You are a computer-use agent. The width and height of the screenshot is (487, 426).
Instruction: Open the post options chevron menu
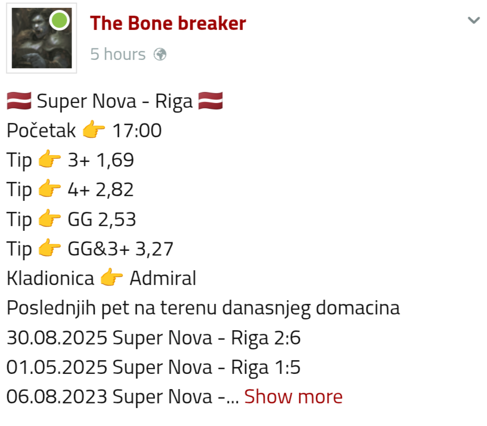coord(474,21)
